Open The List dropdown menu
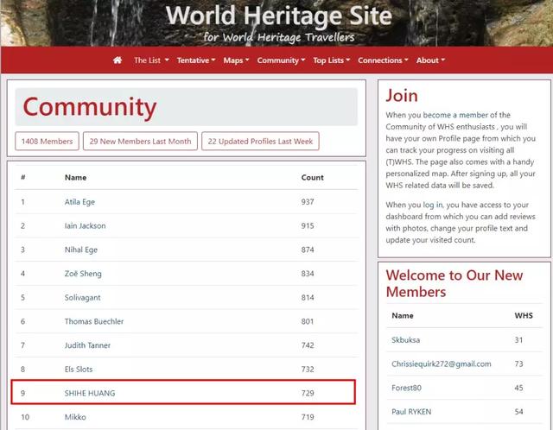Screen dimensions: 553x430 pos(151,60)
